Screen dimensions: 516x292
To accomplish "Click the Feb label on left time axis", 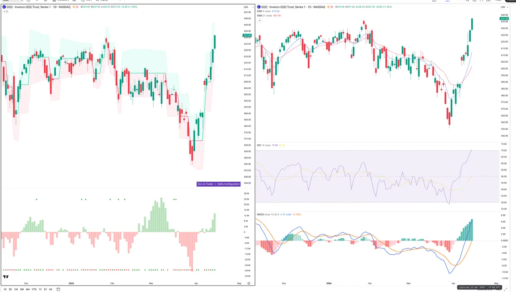I will coord(112,283).
